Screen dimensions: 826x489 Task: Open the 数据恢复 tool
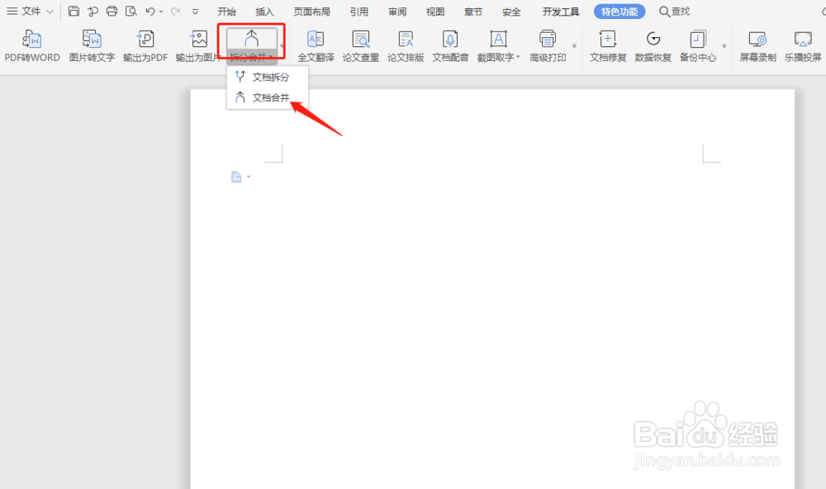653,45
